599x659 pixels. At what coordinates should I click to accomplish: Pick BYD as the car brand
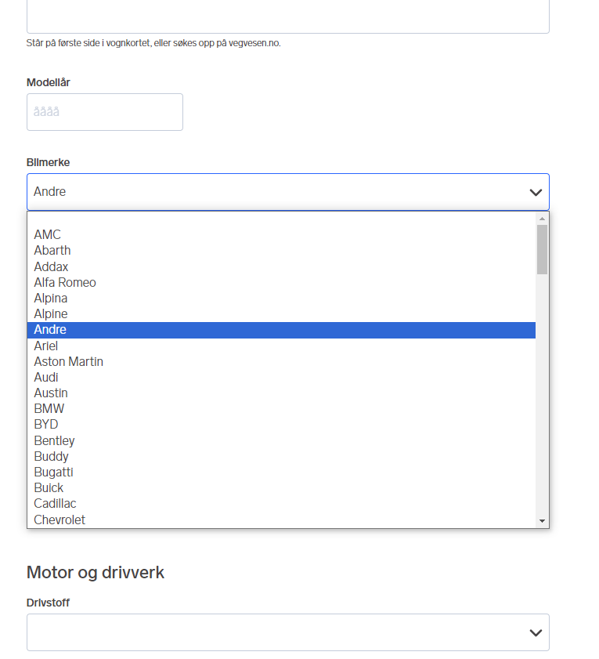coord(281,425)
